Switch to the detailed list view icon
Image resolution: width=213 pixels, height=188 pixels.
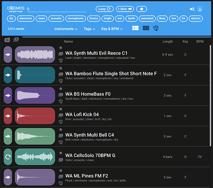pos(135,28)
